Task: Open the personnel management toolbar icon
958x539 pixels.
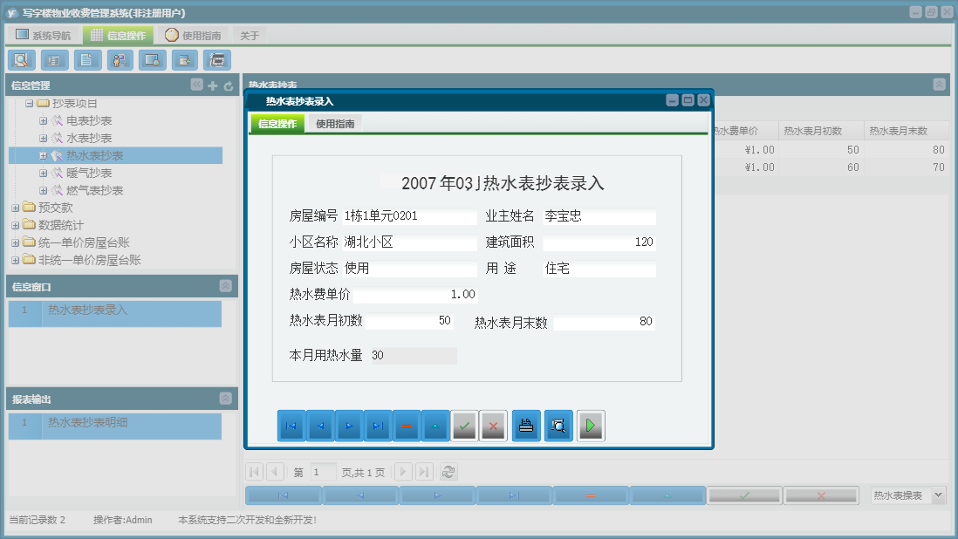Action: [x=120, y=59]
